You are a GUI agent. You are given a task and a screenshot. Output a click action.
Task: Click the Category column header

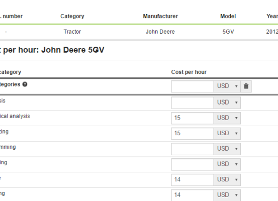tap(72, 16)
